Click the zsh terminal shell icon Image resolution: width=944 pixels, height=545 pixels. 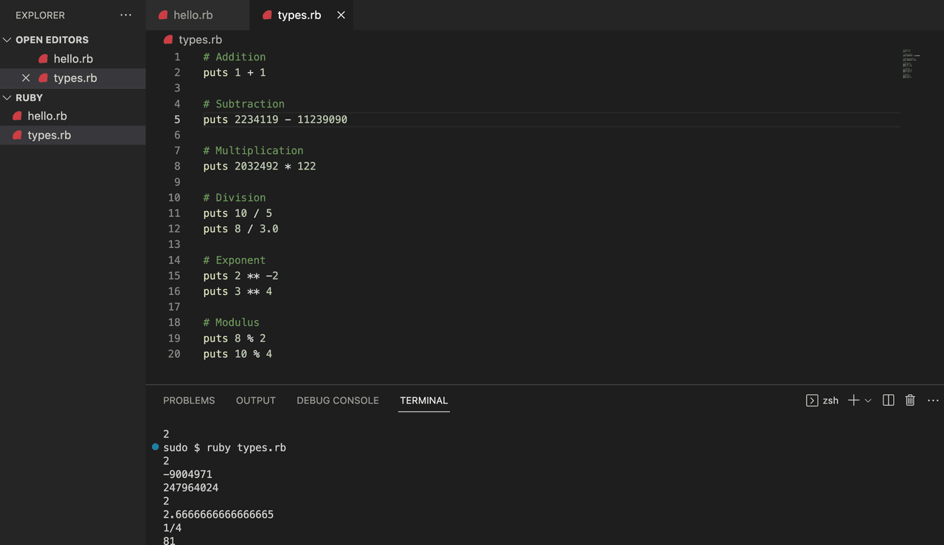[x=812, y=400]
